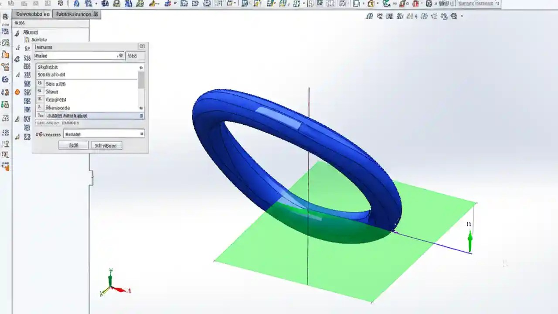Click the orange suppressed-feature icon in the tree
558x314 pixels.
tap(17, 92)
